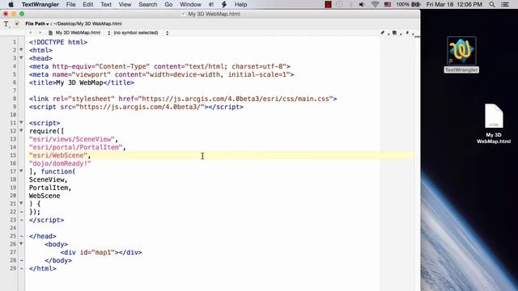518x291 pixels.
Task: Open the File Path dropdown
Action: (37, 23)
